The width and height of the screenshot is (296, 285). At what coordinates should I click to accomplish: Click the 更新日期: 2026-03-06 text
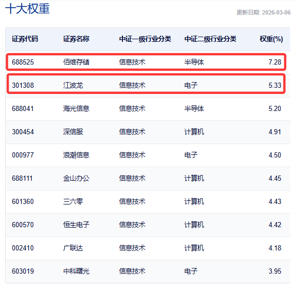[x=263, y=12]
